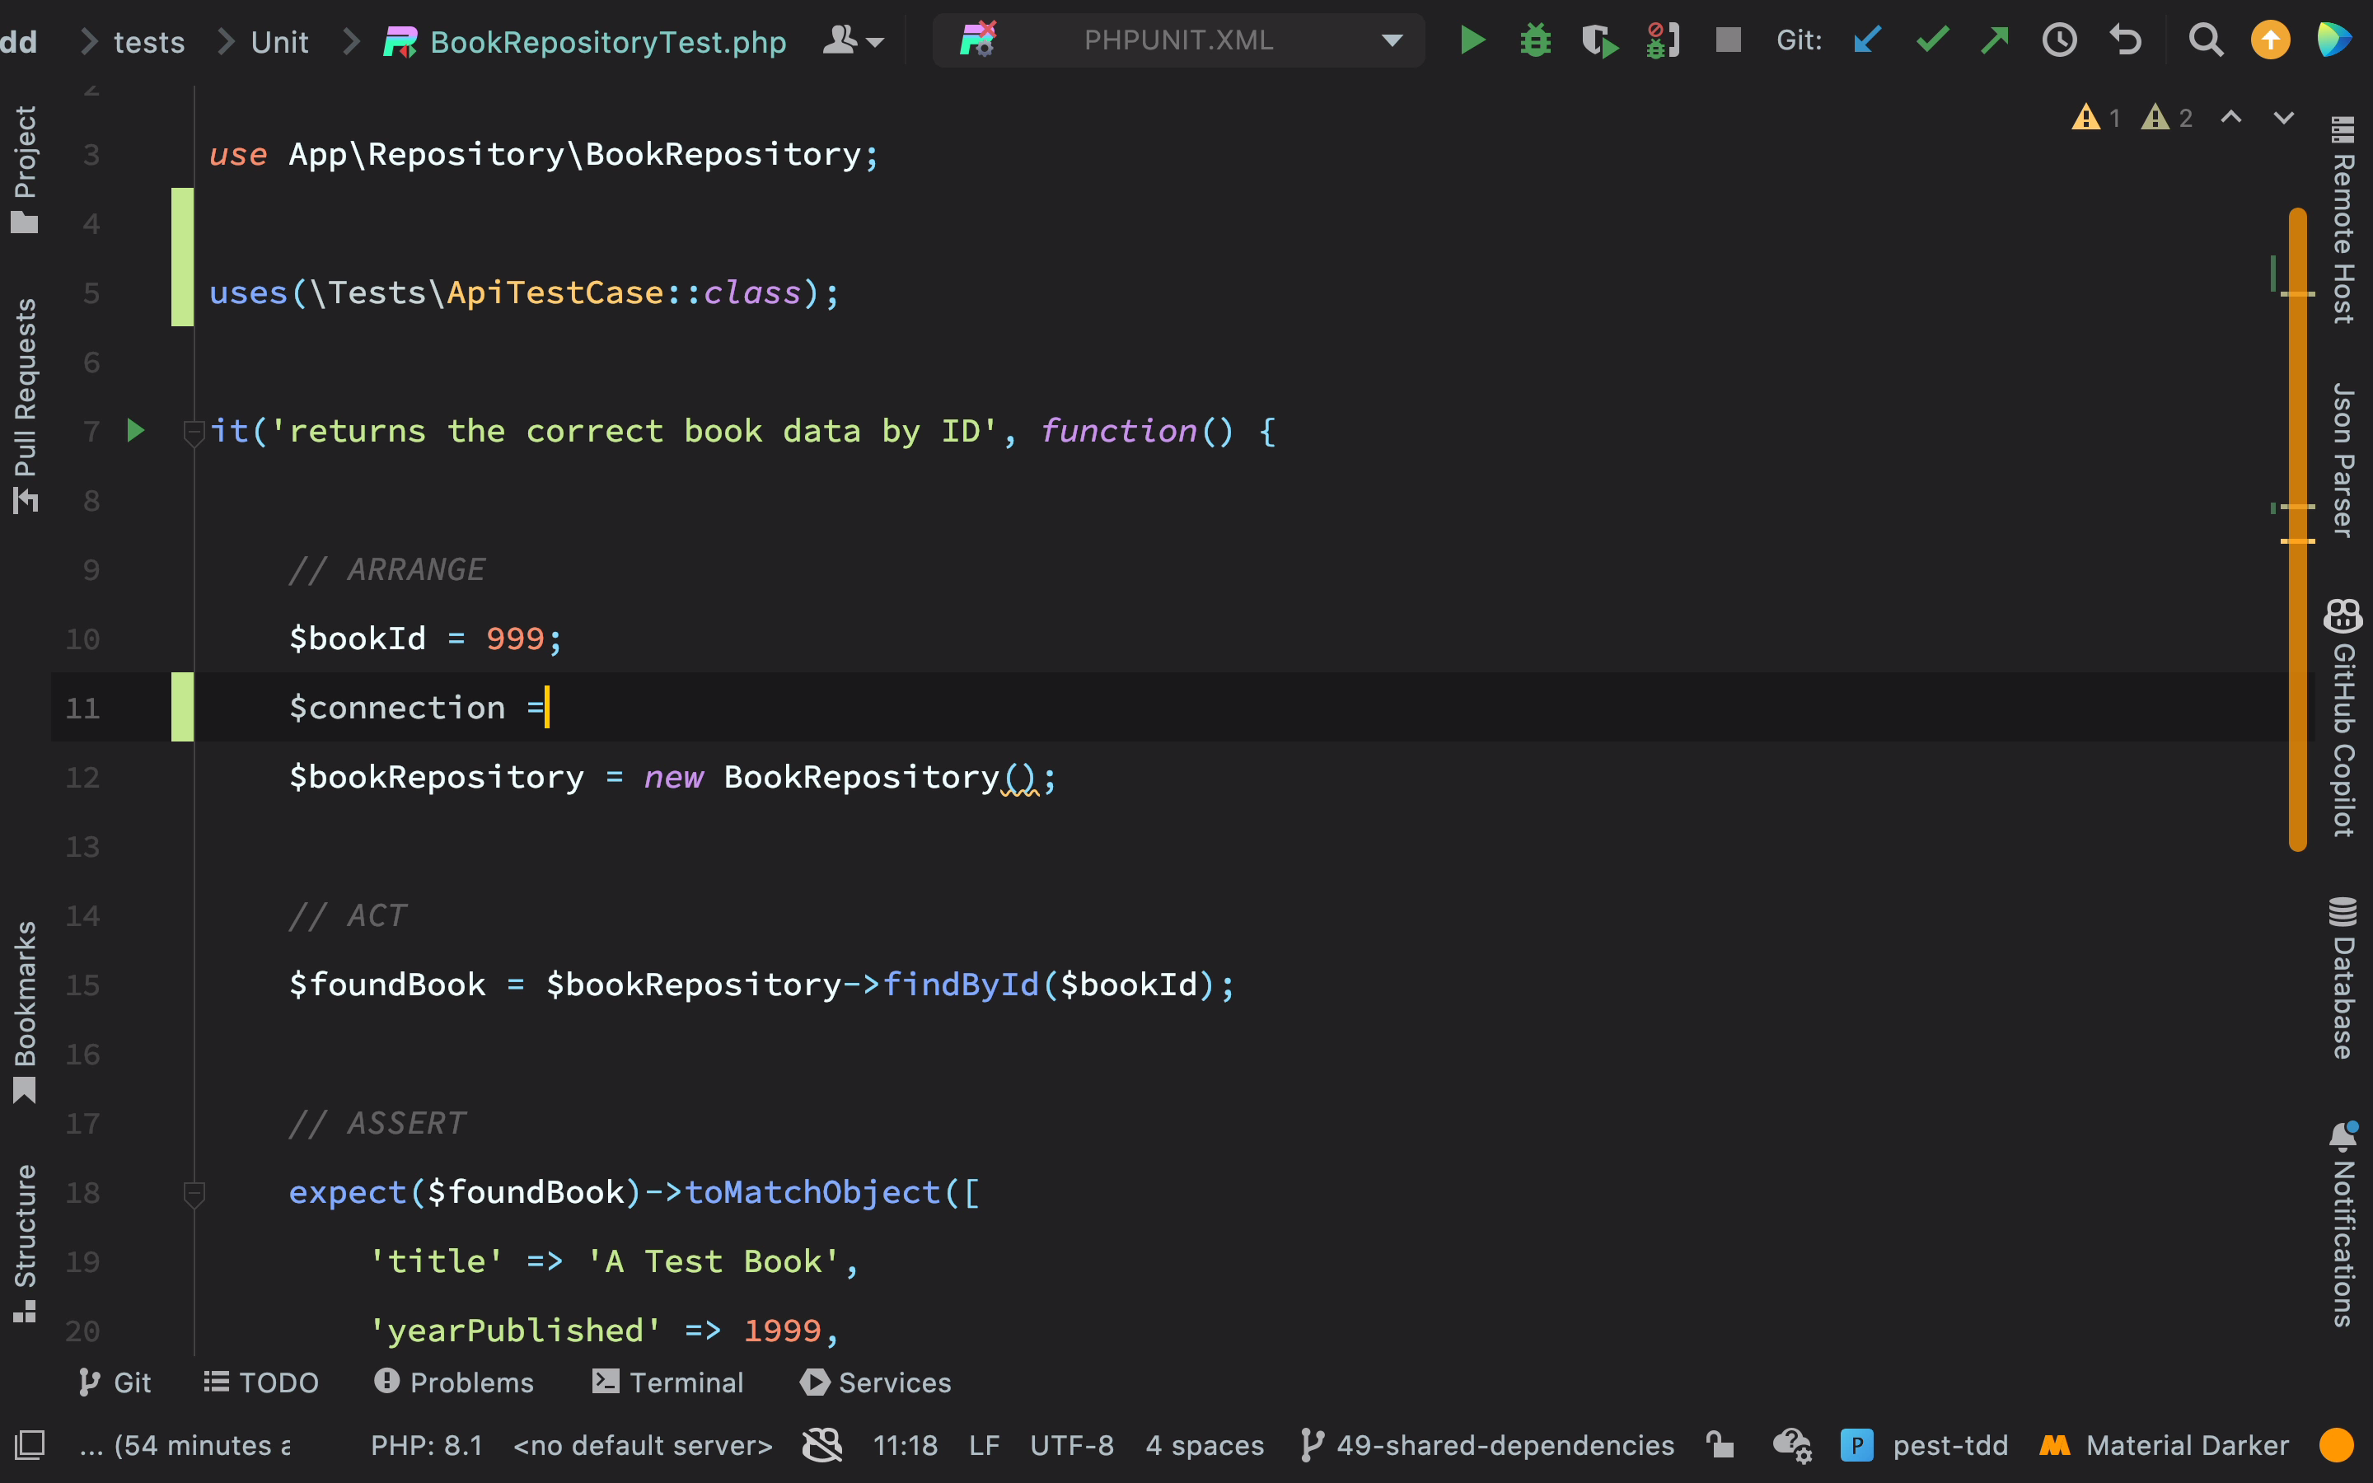Click the PHP: 8.1 language level

click(x=427, y=1445)
